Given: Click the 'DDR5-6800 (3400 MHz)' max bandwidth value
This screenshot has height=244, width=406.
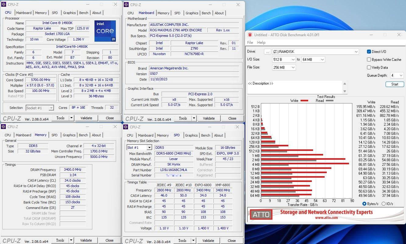Looking at the screenshot, I should 173,154.
